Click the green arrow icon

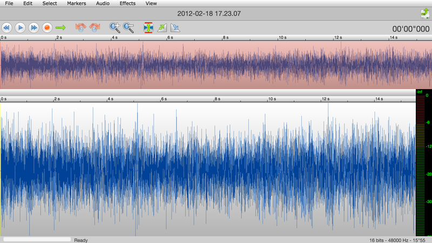coord(60,28)
